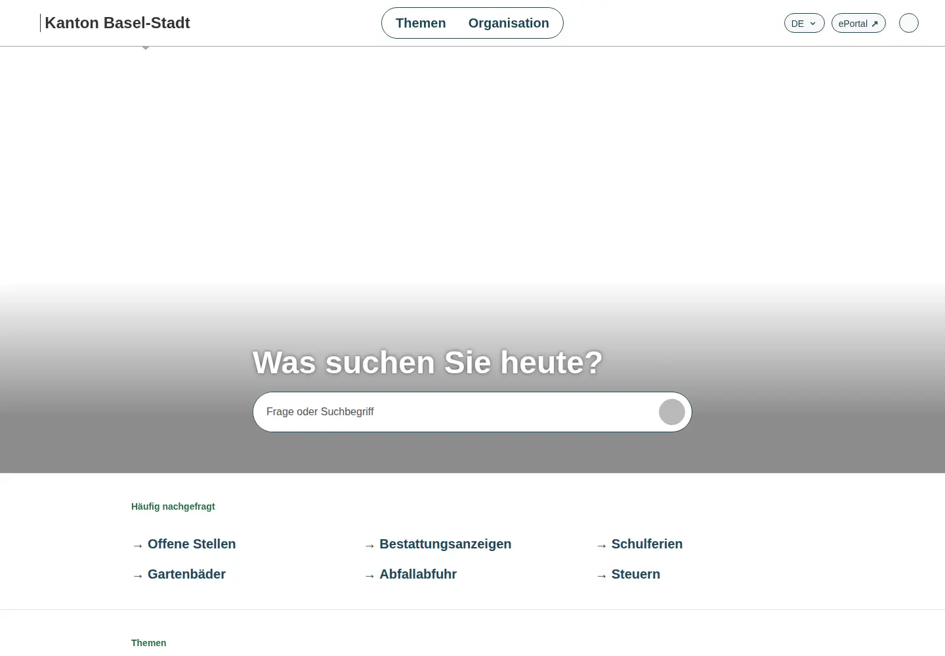Screen dimensions: 945x656
Task: Open the Organisation navigation menu
Action: point(509,23)
